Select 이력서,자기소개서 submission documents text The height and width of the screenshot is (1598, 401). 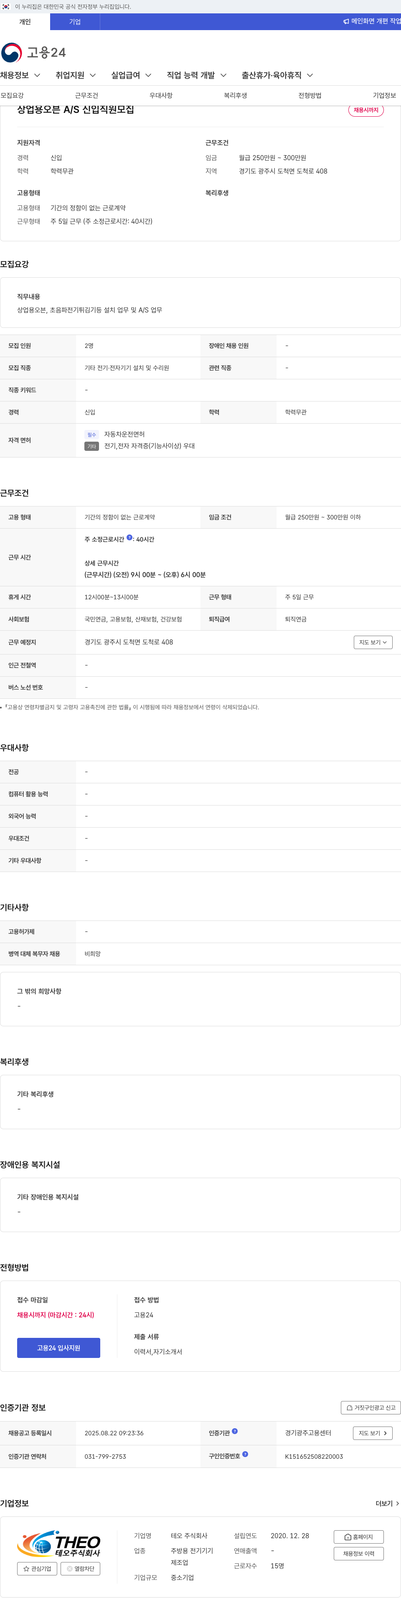tap(158, 1352)
